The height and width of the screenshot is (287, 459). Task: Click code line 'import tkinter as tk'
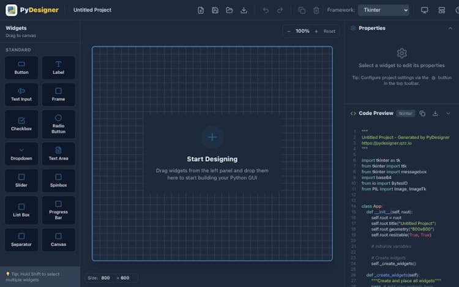(x=381, y=160)
